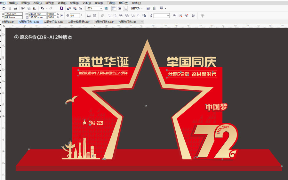Undo the last action

coord(42,8)
